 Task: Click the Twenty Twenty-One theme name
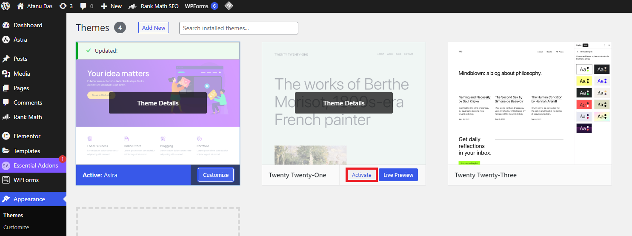point(297,175)
